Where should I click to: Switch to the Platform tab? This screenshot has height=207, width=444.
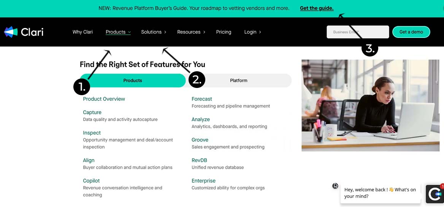coord(239,80)
